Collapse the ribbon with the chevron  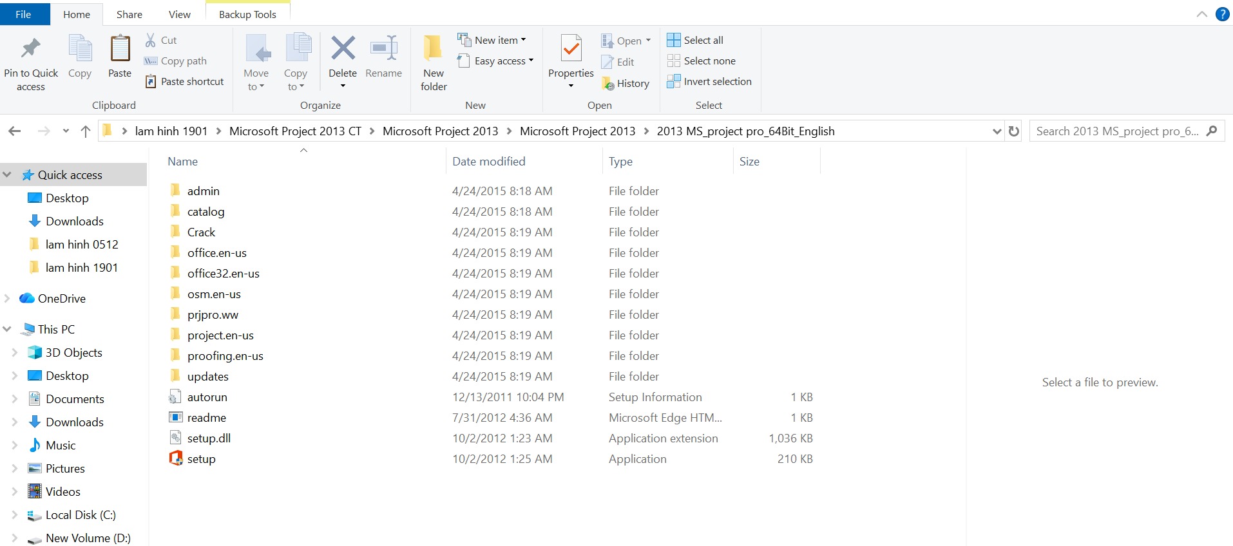[1202, 14]
